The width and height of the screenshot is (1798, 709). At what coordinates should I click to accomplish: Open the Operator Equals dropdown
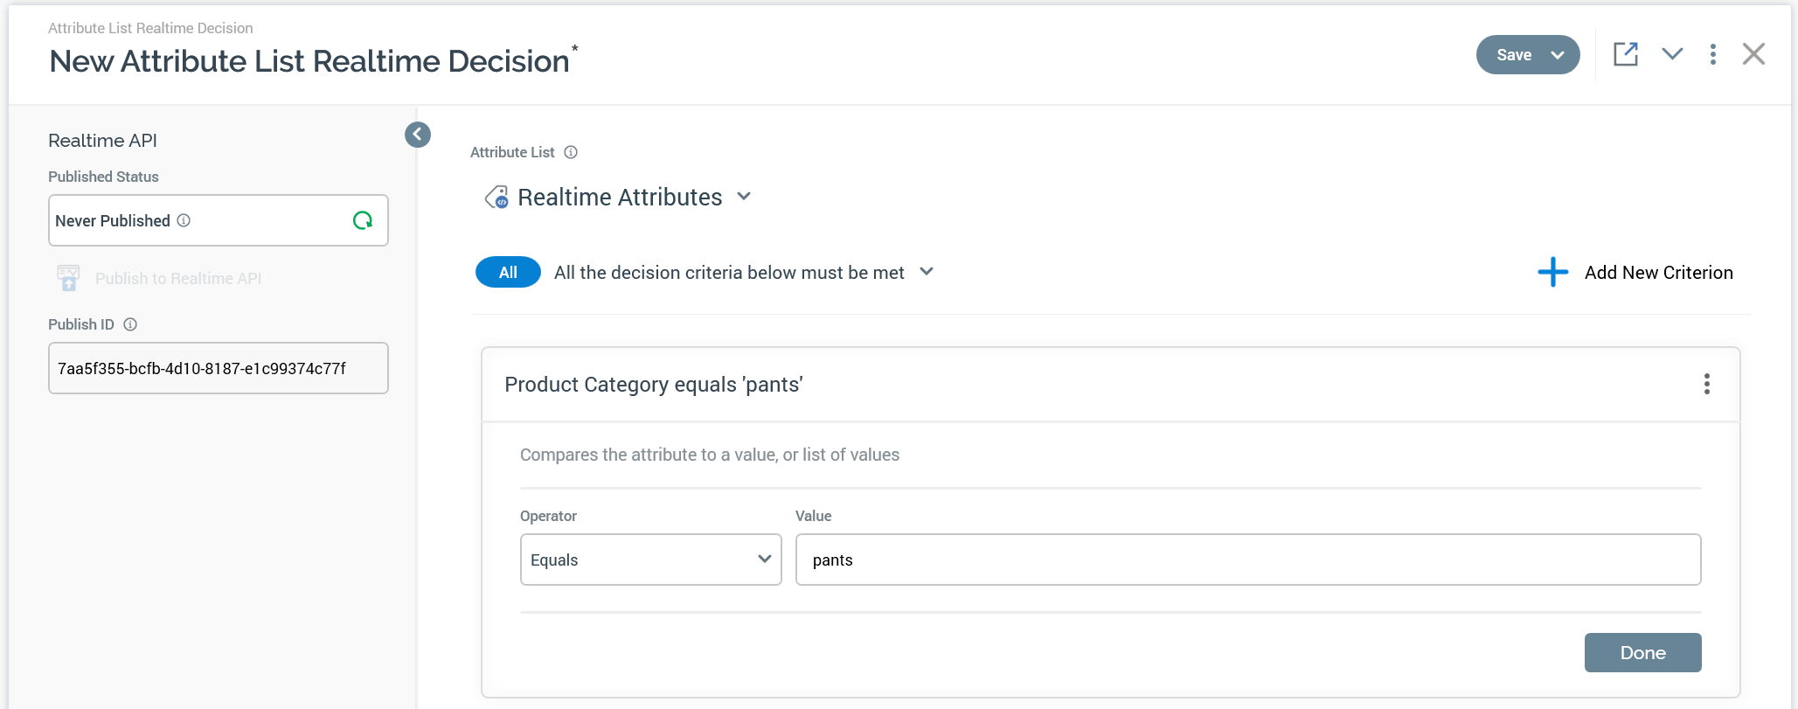coord(650,560)
